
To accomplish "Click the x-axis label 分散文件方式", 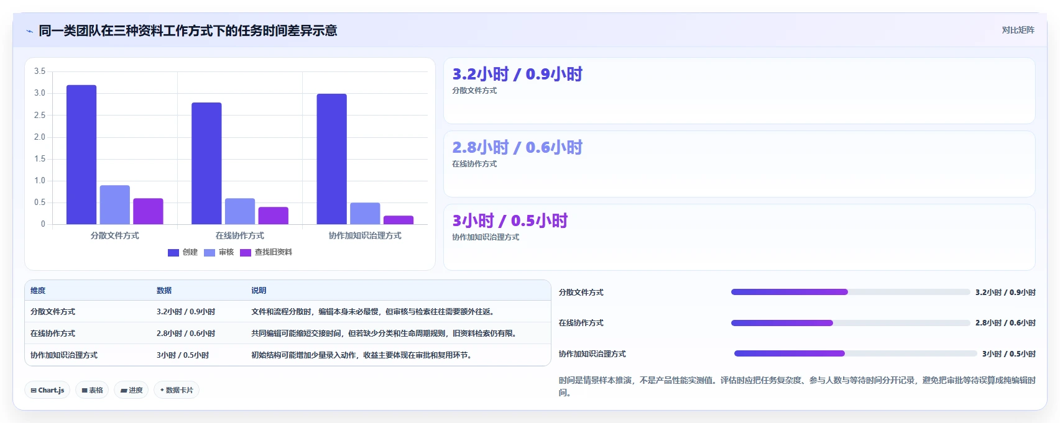I will point(115,235).
